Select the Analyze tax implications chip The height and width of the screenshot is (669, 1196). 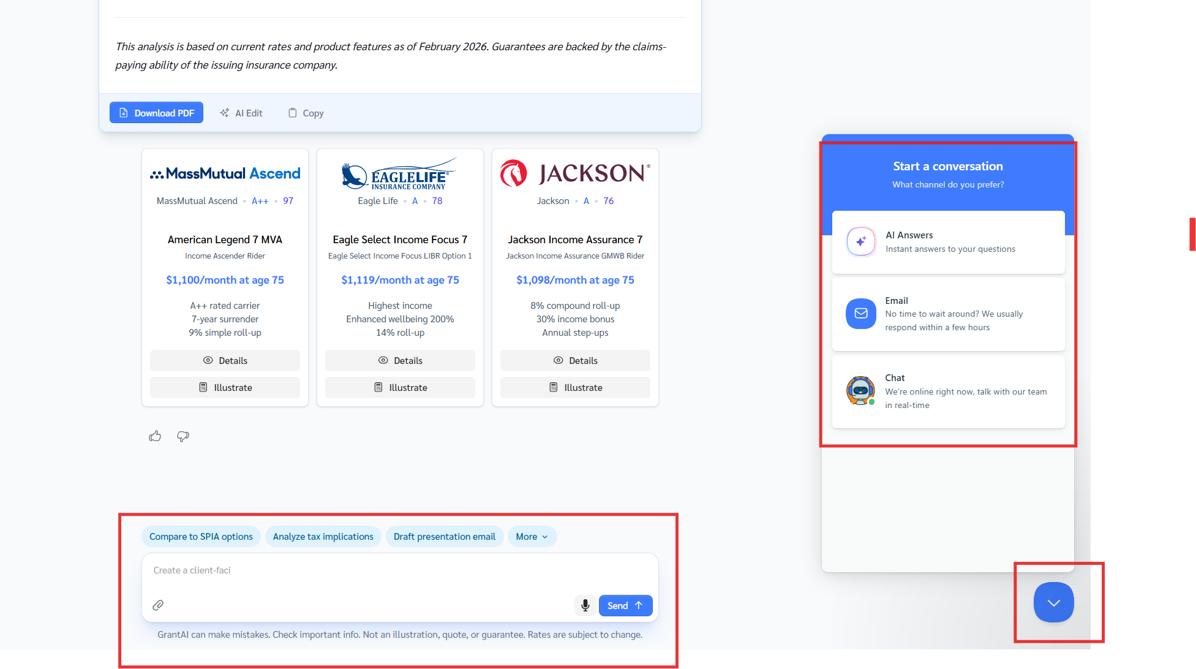click(323, 537)
